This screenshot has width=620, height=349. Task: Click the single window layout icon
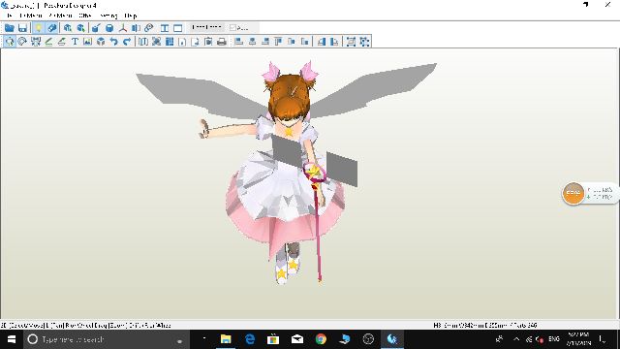(x=178, y=28)
